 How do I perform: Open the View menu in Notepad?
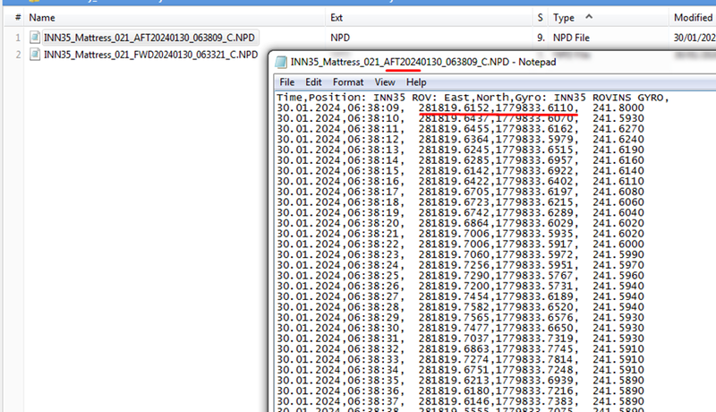pos(385,82)
